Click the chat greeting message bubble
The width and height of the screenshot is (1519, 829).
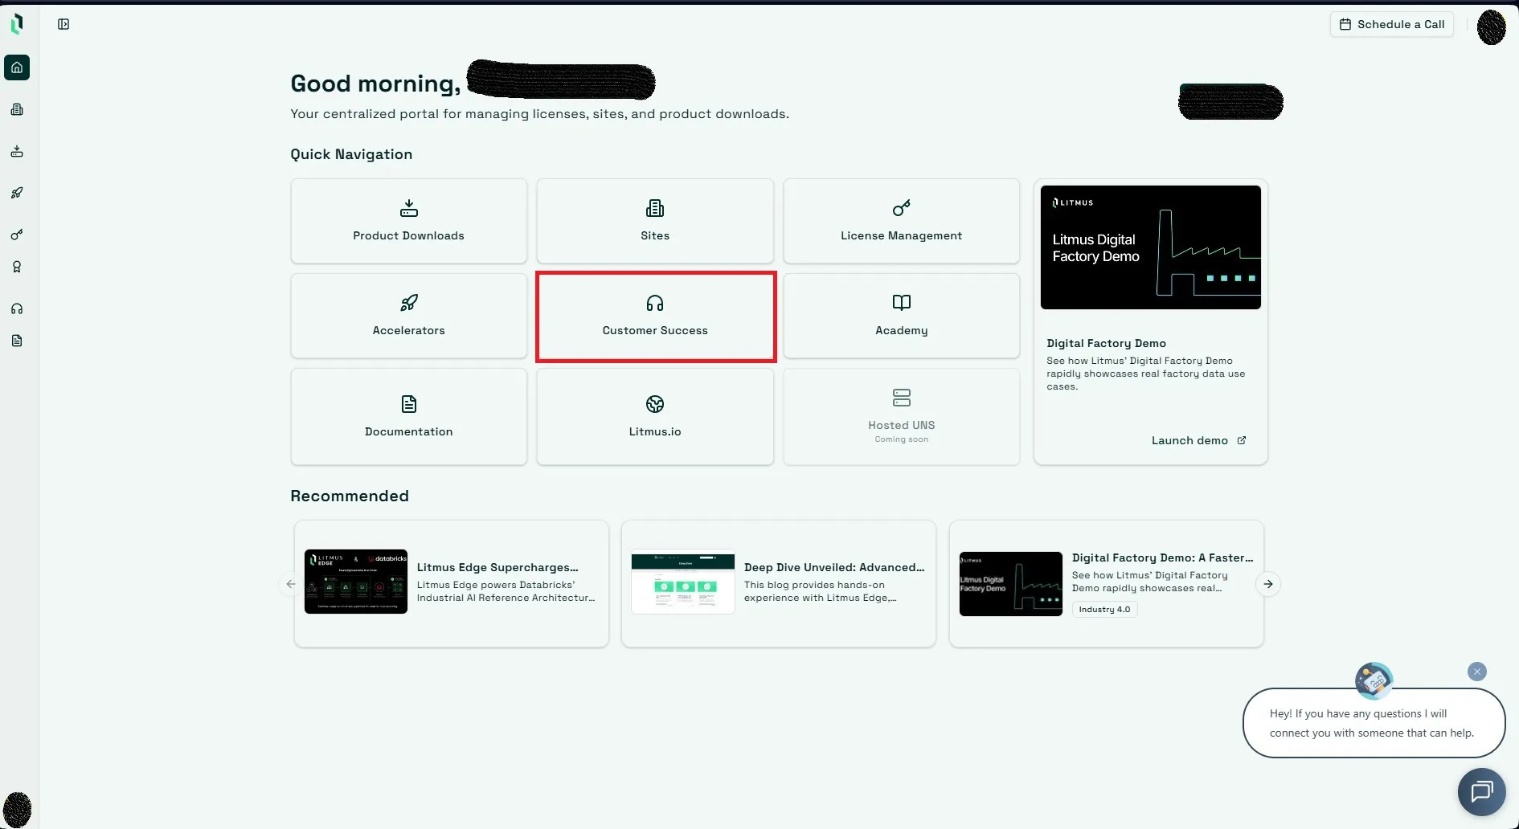click(x=1373, y=723)
